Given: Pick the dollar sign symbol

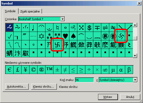Looking at the screenshot, I should [x=89, y=27].
